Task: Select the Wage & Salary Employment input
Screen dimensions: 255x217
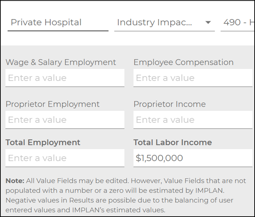Action: pyautogui.click(x=65, y=78)
